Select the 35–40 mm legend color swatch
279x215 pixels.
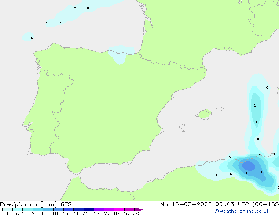tap(109, 209)
